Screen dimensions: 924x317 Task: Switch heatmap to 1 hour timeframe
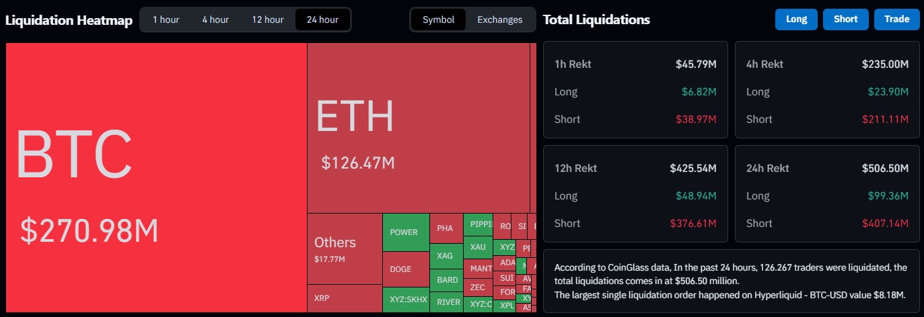pyautogui.click(x=166, y=19)
